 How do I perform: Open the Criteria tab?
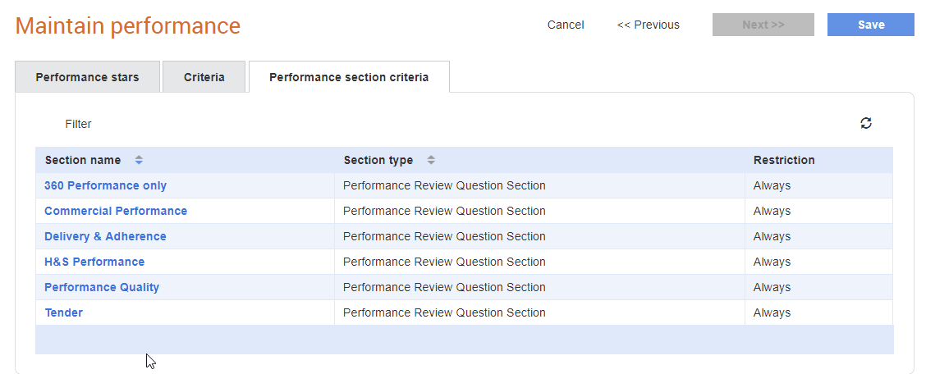tap(204, 77)
